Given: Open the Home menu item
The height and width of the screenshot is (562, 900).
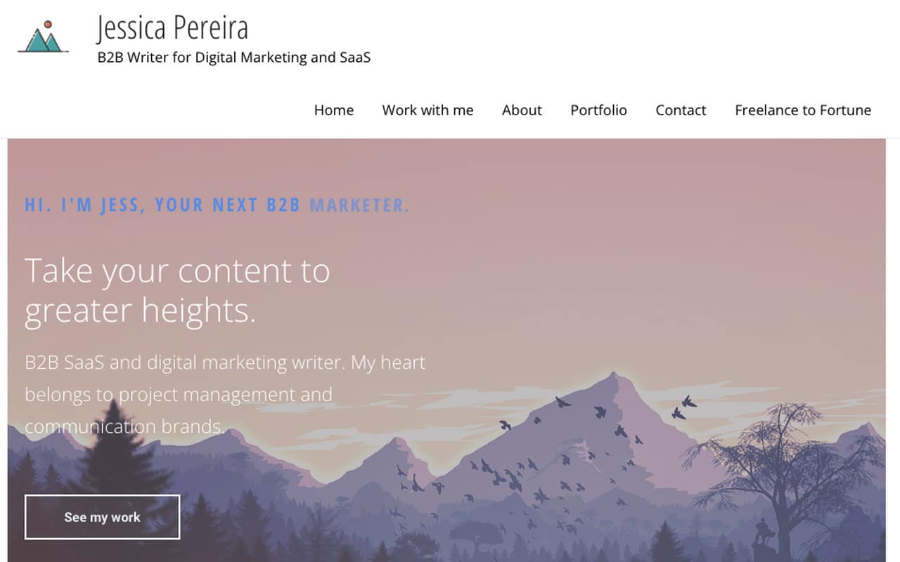Looking at the screenshot, I should click(334, 110).
